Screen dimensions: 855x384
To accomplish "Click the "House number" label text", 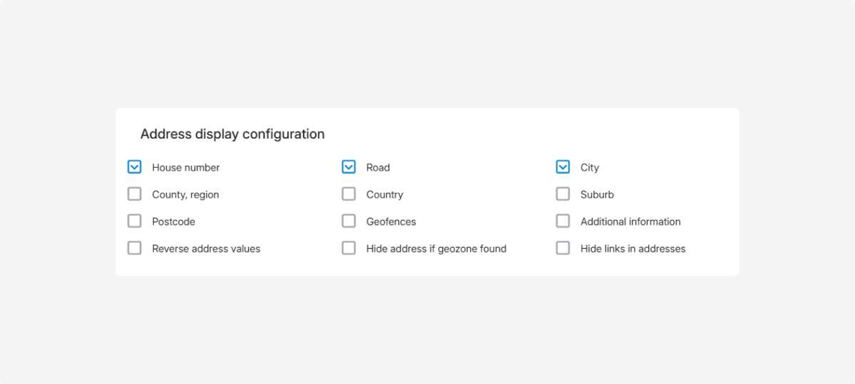I will click(x=186, y=168).
